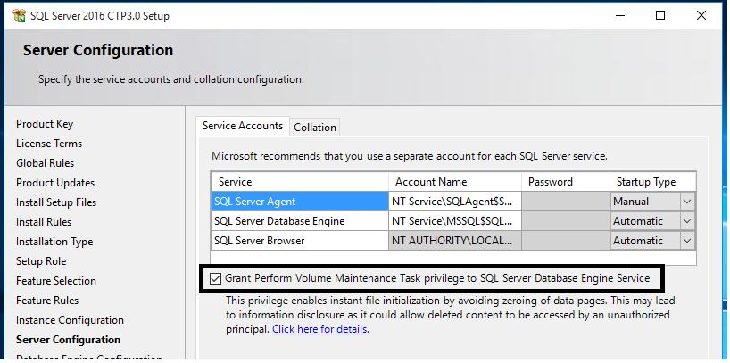Select Installation Type in the sidebar

(54, 242)
